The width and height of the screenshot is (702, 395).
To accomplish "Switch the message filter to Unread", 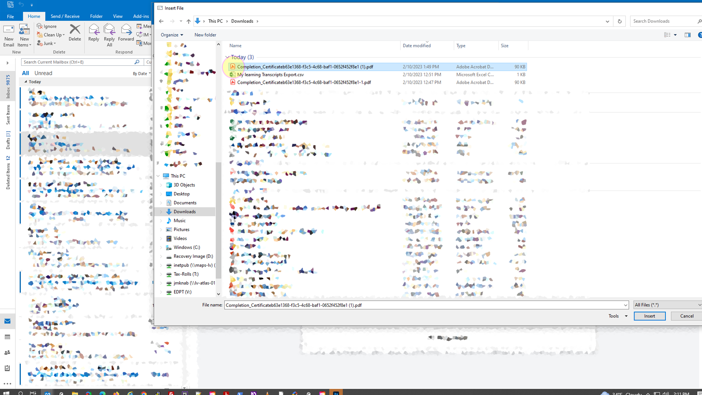I will pos(43,73).
